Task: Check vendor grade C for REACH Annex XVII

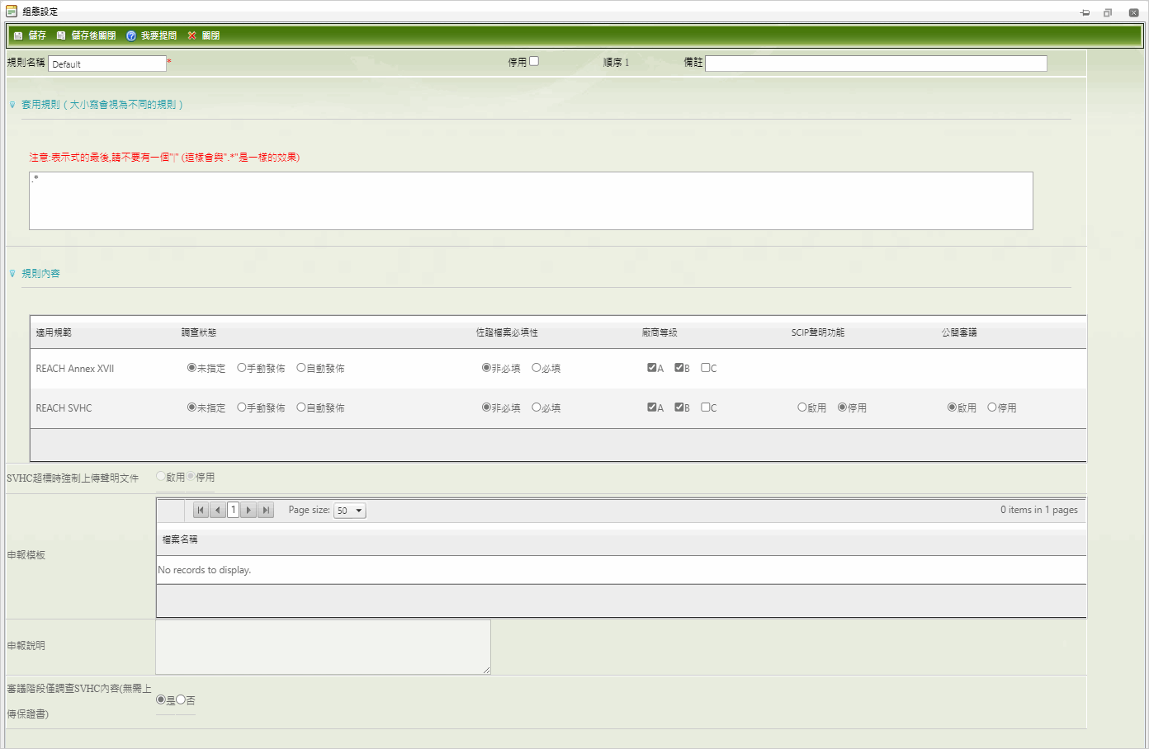Action: coord(706,368)
